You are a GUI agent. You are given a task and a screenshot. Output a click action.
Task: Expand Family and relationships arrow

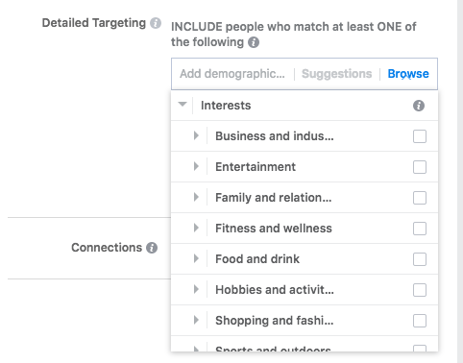tap(196, 197)
